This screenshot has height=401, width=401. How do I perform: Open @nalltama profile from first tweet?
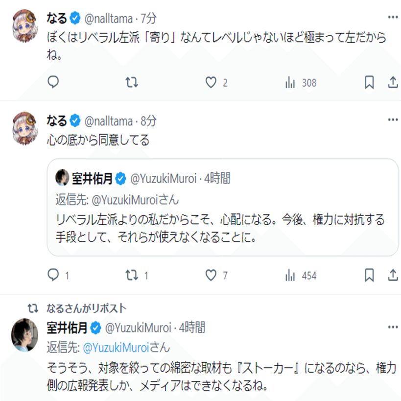[x=109, y=19]
